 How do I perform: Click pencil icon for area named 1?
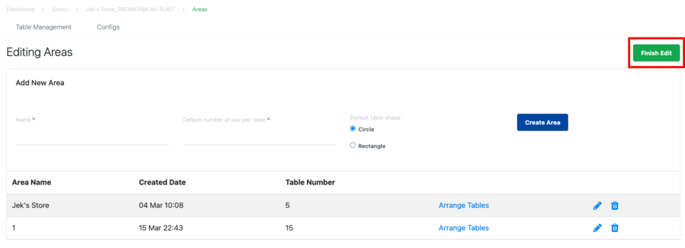tap(597, 228)
